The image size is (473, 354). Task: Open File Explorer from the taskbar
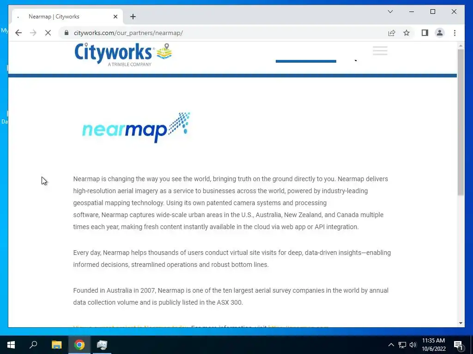[x=56, y=345]
